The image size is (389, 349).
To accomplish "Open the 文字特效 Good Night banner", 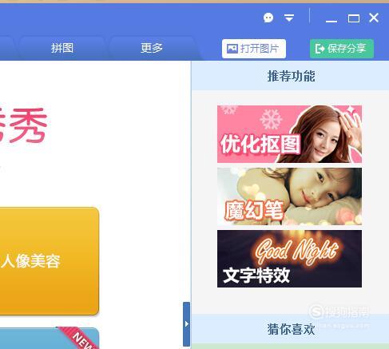I will point(289,259).
